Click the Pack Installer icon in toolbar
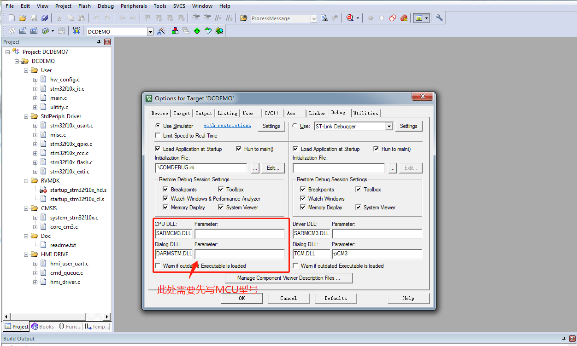The image size is (577, 346). point(219,31)
